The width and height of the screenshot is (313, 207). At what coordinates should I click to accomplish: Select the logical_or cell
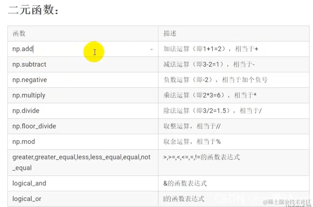tap(83, 199)
